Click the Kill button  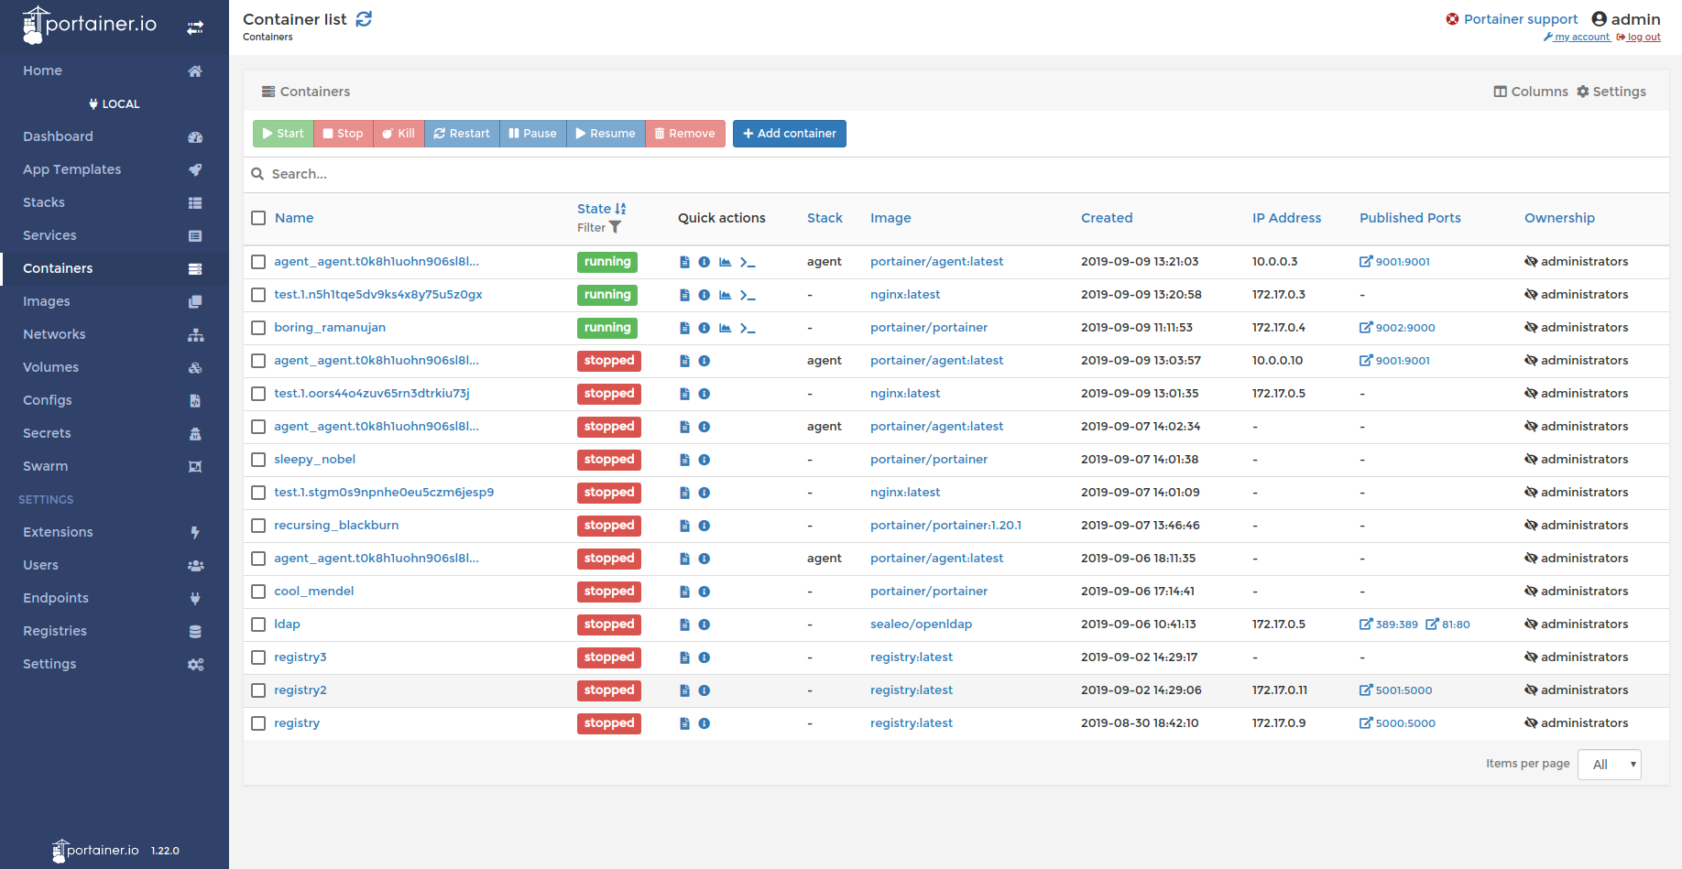(399, 134)
